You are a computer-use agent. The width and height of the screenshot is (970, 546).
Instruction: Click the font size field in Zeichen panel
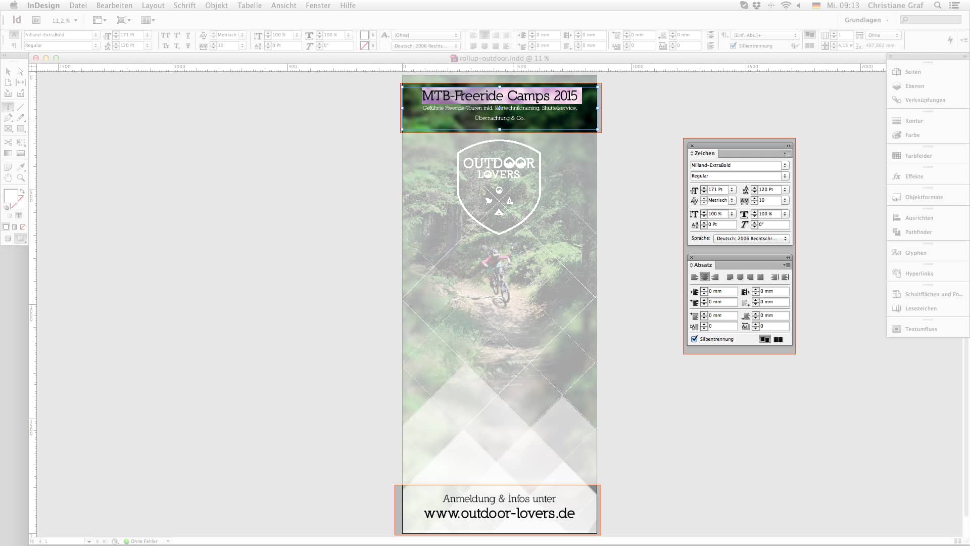pyautogui.click(x=717, y=190)
